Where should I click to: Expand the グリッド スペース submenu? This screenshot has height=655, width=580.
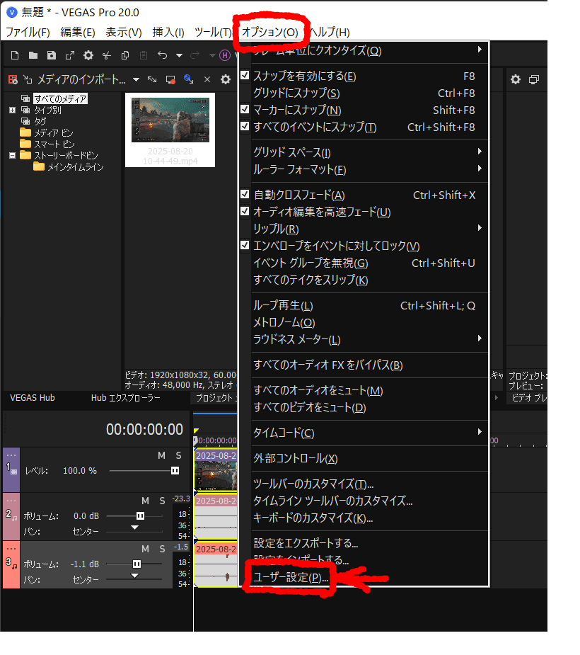[364, 152]
